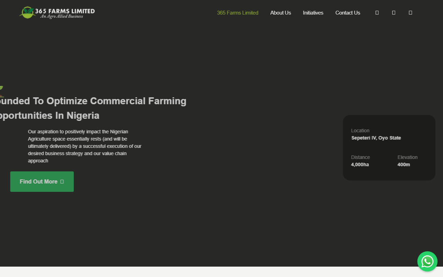
Task: Click the 400m value
Action: click(x=404, y=164)
